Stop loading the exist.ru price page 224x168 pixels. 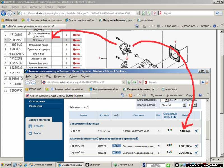point(140,82)
